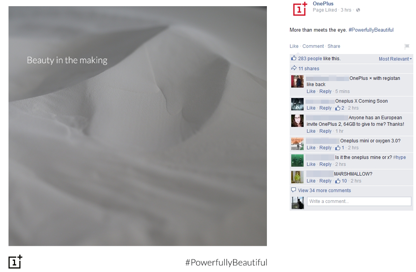
Task: Click the speech bubble icon by View more comments
Action: click(294, 190)
